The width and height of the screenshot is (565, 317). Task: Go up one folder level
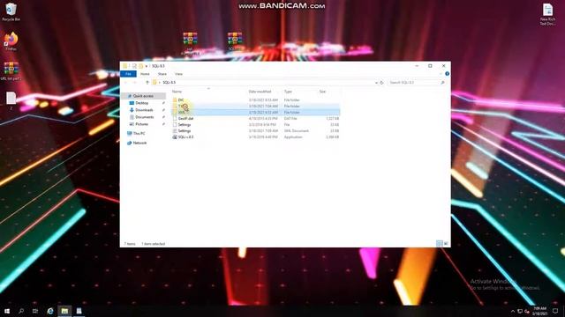147,82
